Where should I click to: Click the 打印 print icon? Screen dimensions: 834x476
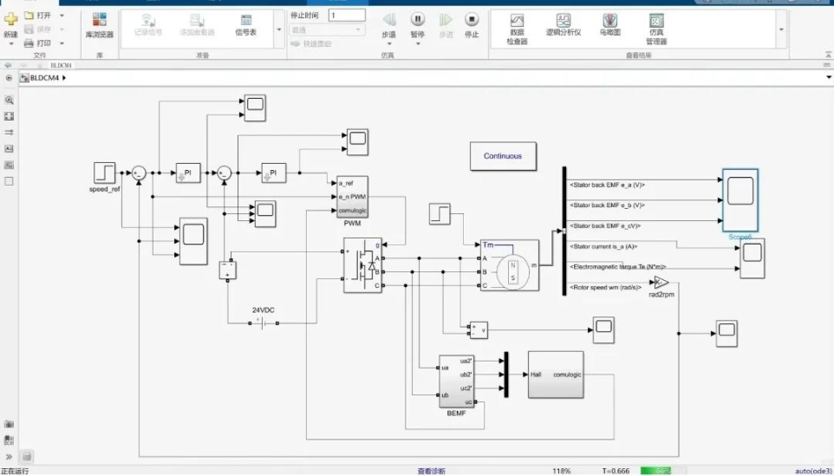tap(29, 43)
